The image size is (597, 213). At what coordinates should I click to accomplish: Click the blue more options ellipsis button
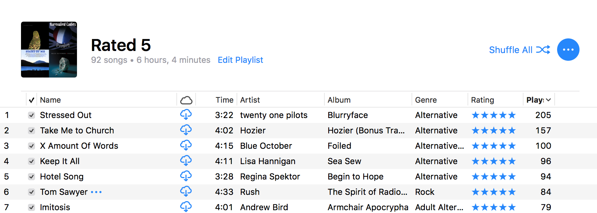(568, 50)
